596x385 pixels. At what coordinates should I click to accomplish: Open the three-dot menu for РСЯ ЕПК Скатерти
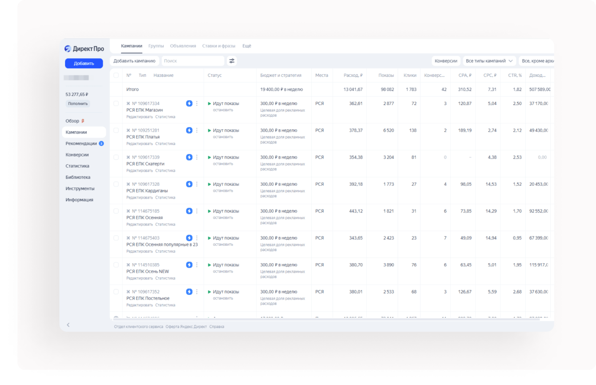point(197,157)
